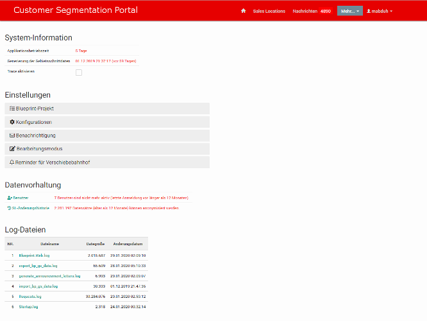Go to the home page via house icon
This screenshot has width=427, height=321.
[x=243, y=11]
